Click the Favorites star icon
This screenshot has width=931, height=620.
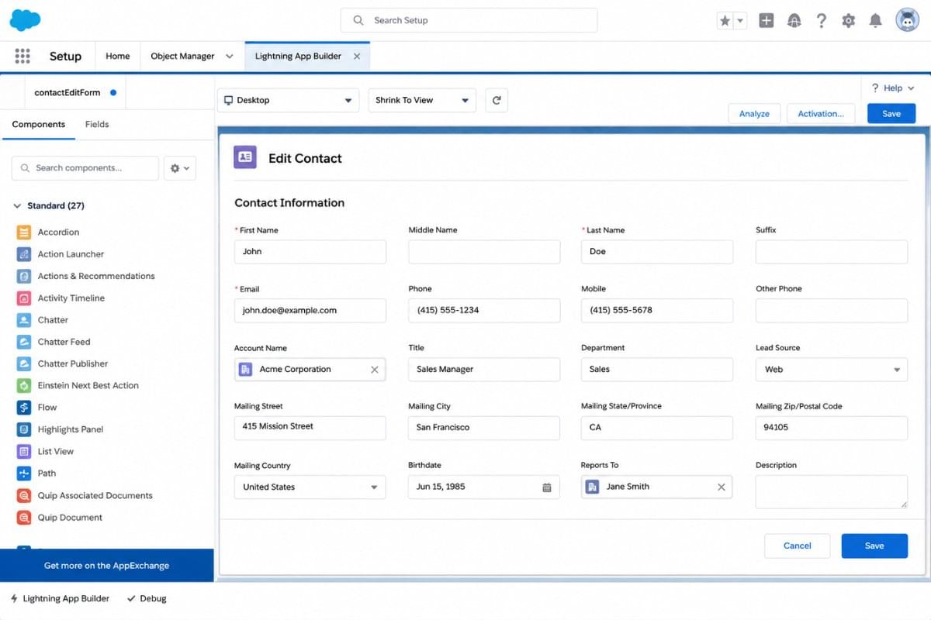pyautogui.click(x=725, y=21)
